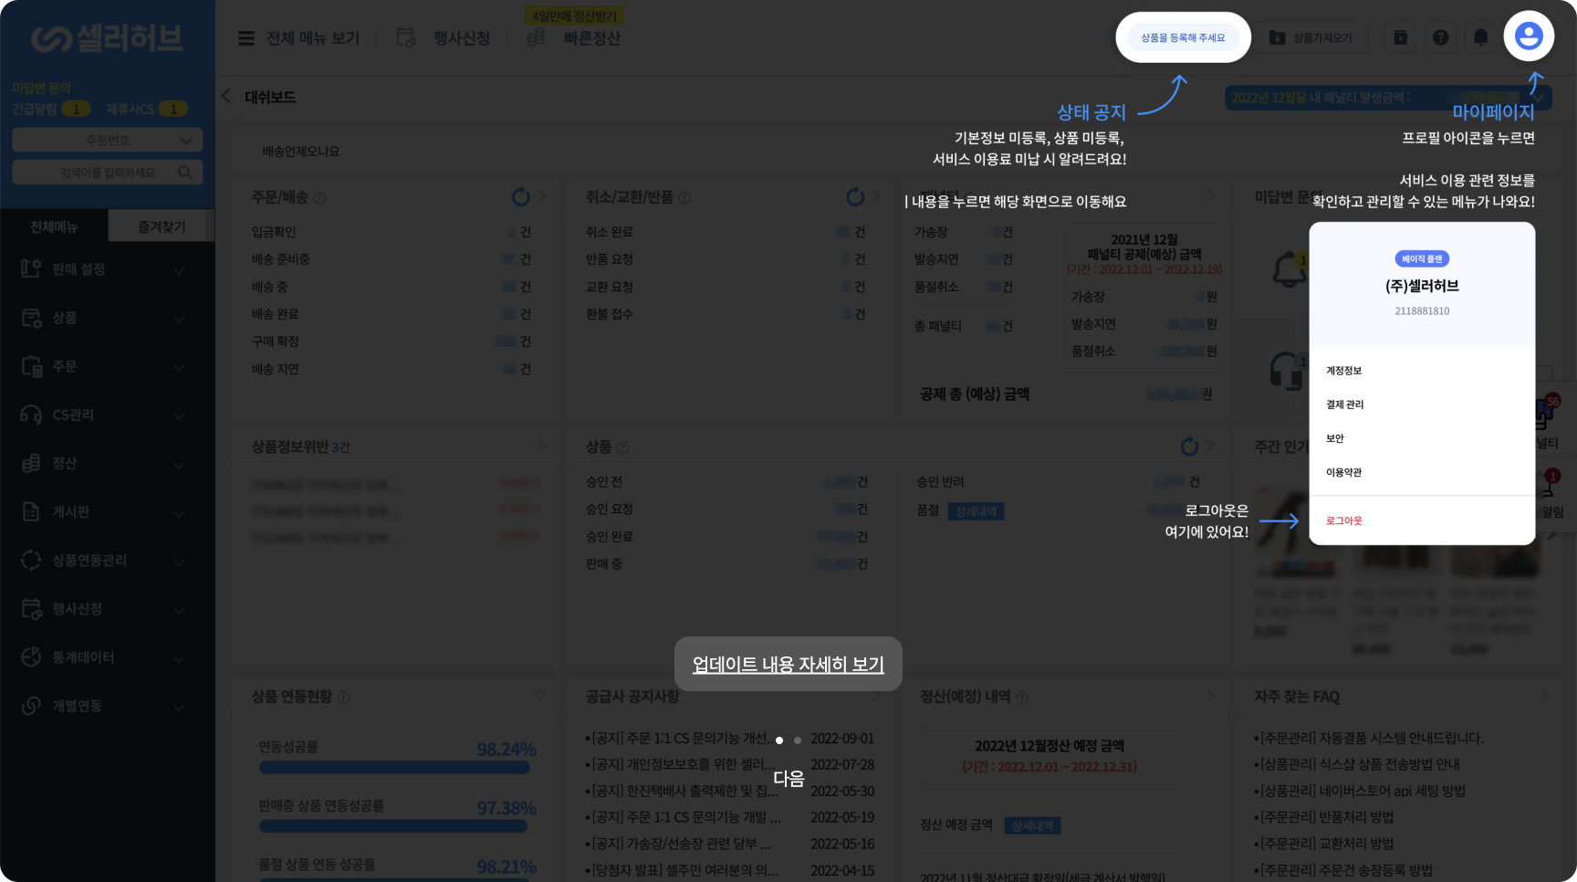This screenshot has width=1577, height=882.
Task: Refresh the 취소/교환/반품 panel
Action: tap(855, 197)
